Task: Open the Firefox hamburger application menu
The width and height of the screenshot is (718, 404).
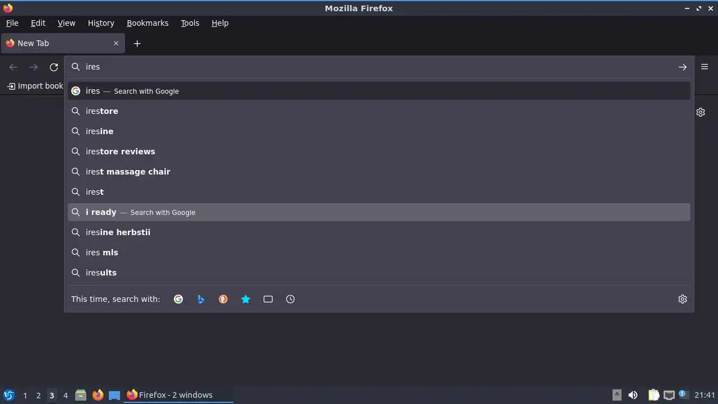Action: click(x=705, y=67)
